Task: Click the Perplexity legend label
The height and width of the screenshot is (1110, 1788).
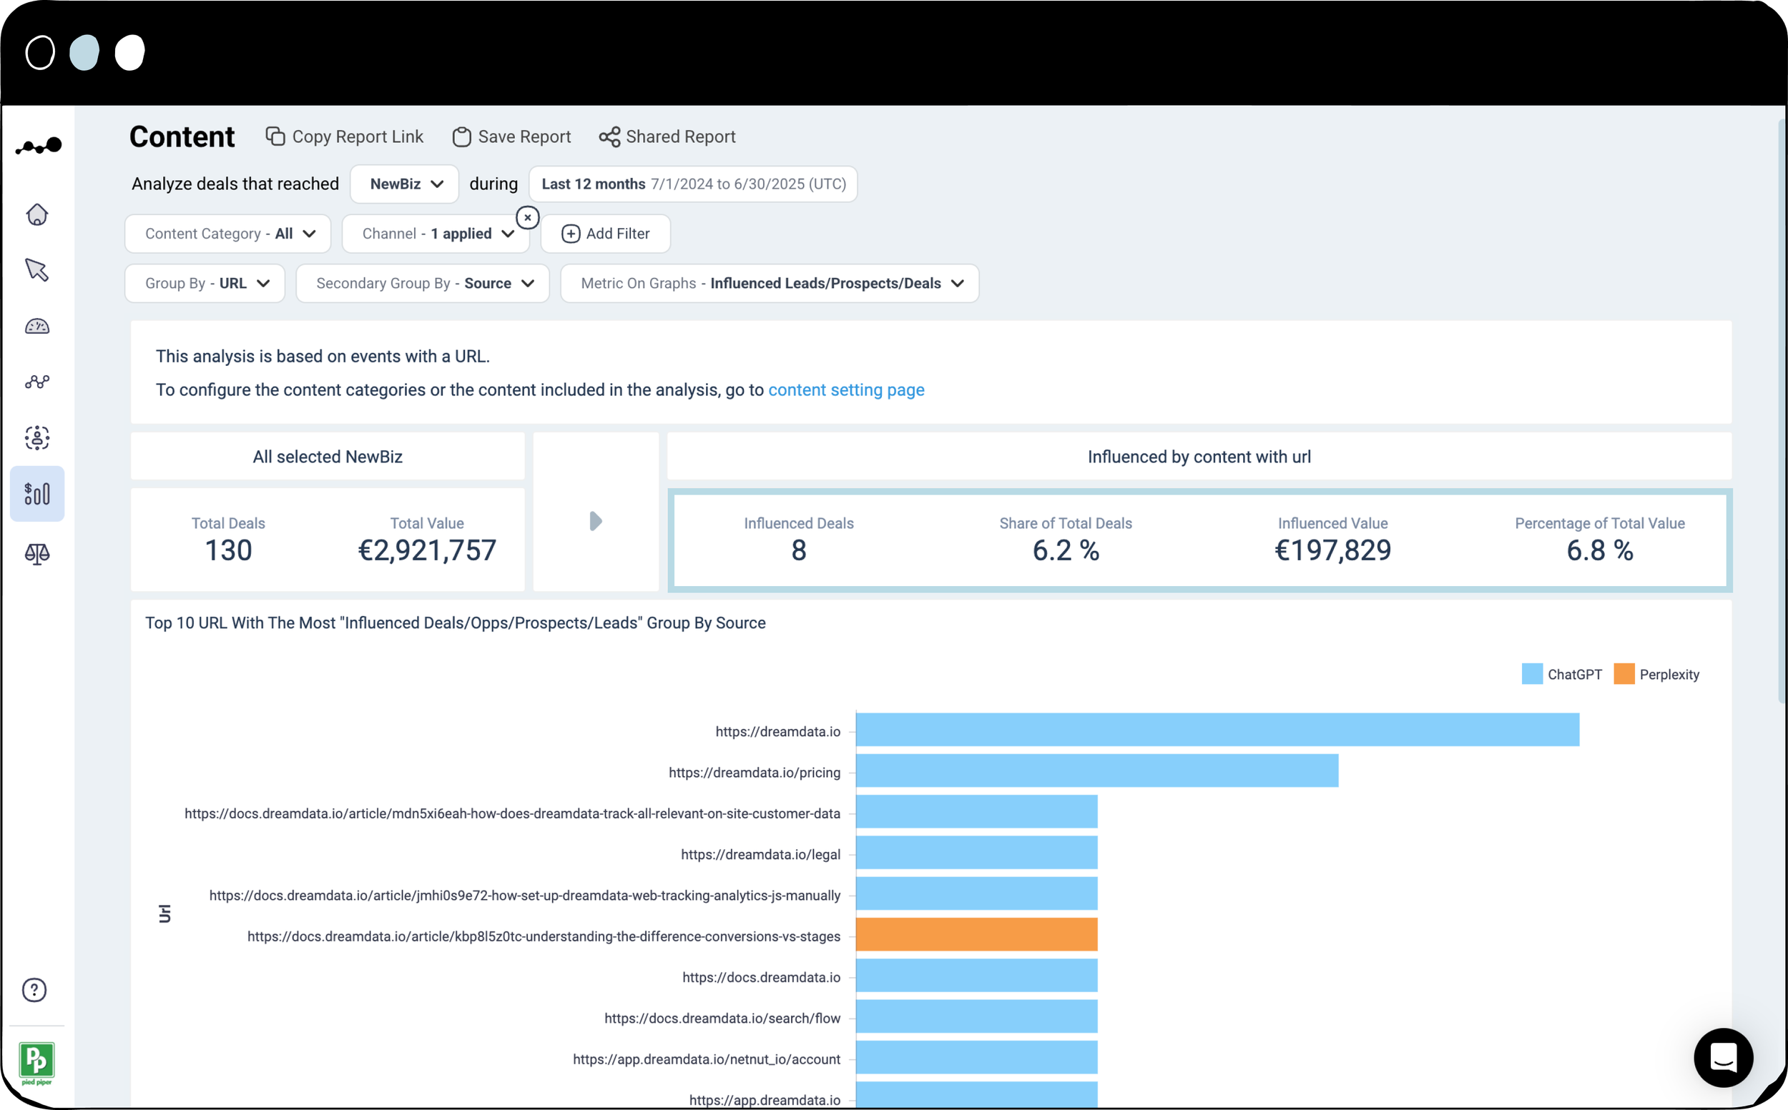Action: (1669, 675)
